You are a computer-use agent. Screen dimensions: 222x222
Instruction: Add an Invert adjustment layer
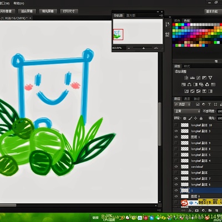click(186, 91)
